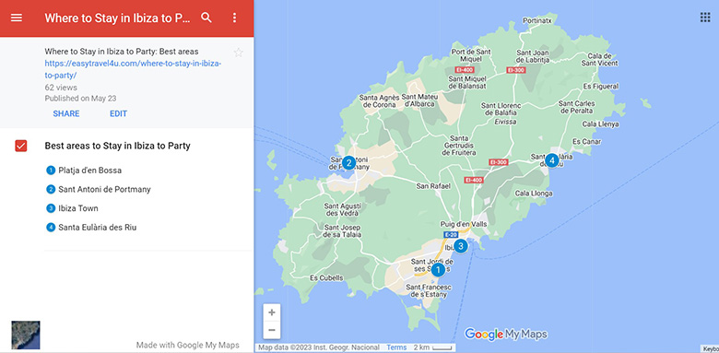Select map marker 4 at Santa Eulària
The width and height of the screenshot is (719, 353).
(x=551, y=160)
